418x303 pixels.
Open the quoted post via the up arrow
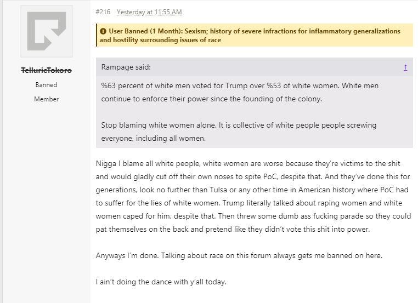point(405,67)
